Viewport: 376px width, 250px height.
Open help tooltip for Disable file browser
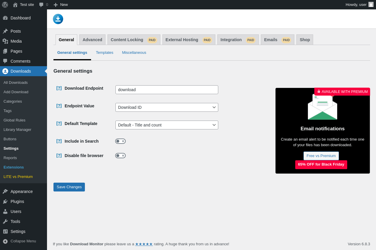click(59, 155)
